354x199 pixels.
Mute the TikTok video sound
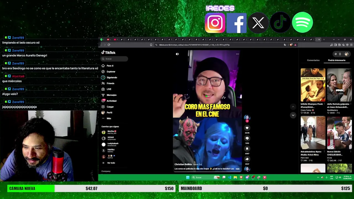(x=177, y=54)
